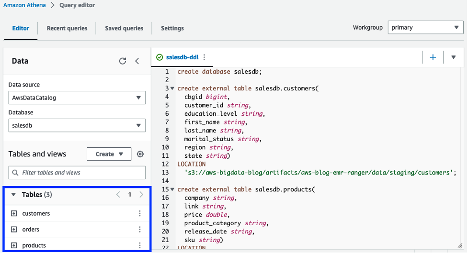Fold the products create table block

click(172, 189)
